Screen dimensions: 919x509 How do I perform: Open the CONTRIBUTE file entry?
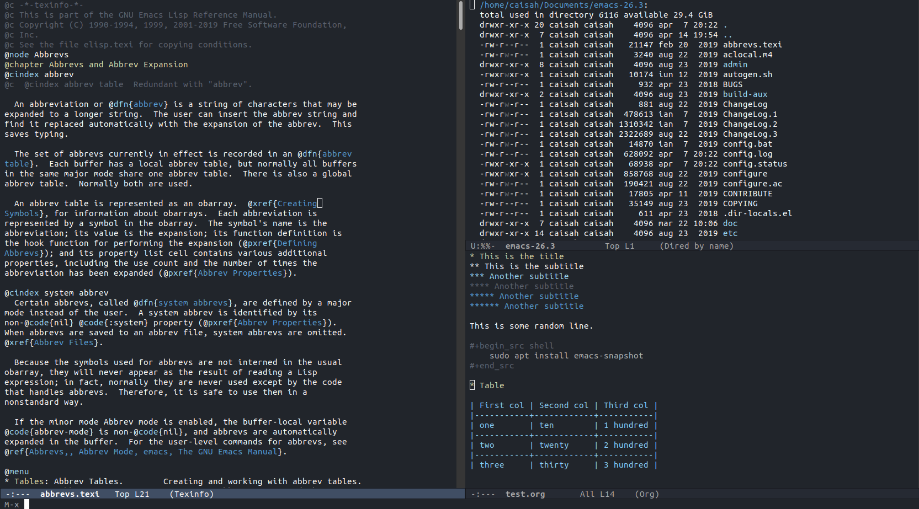747,194
